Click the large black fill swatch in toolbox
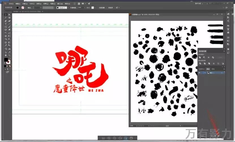 click(x=6, y=60)
